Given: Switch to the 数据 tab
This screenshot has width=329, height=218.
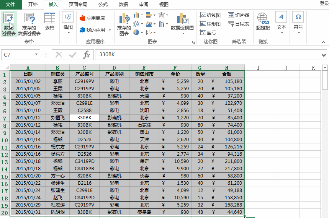Looking at the screenshot, I should click(123, 5).
